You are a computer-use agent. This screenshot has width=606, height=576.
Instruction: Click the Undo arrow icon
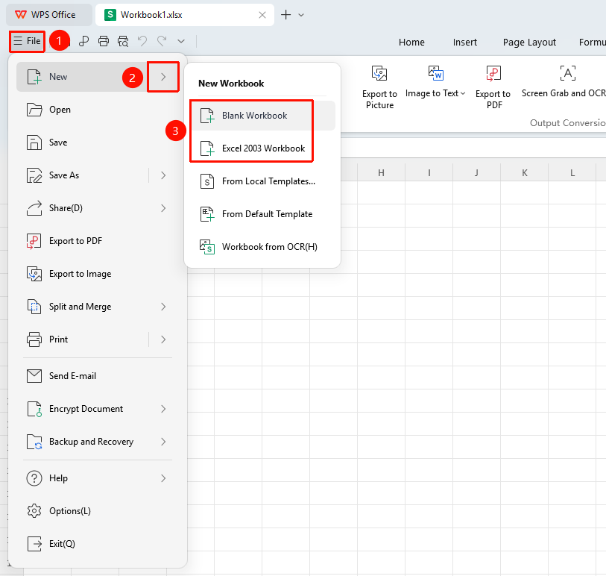tap(142, 41)
